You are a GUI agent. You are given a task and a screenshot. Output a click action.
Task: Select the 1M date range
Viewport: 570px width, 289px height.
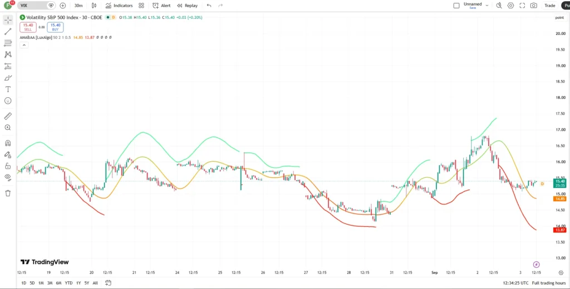coord(41,283)
